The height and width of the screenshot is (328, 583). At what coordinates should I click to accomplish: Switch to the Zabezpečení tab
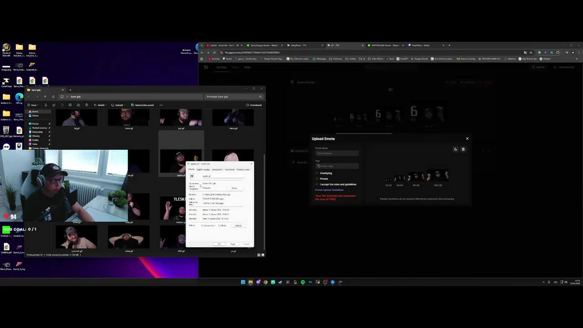217,169
